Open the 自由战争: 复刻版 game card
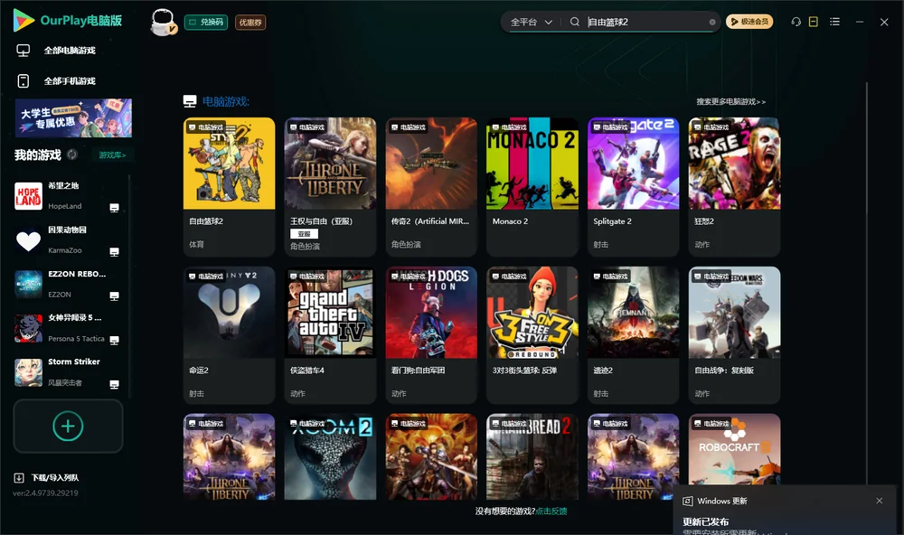This screenshot has height=535, width=904. [734, 335]
